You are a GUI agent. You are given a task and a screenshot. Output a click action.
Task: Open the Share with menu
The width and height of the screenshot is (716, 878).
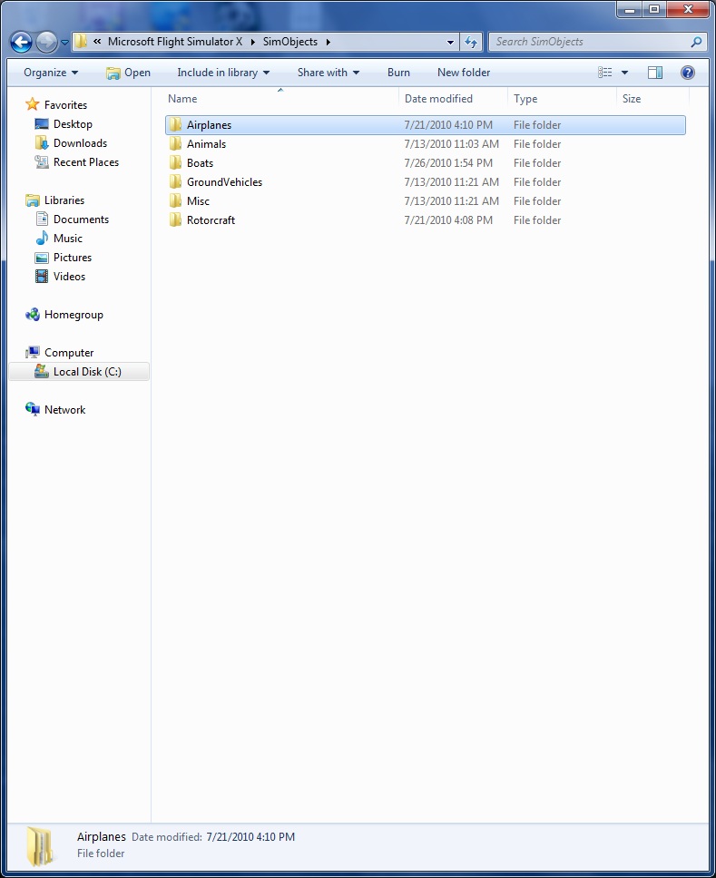click(x=328, y=73)
